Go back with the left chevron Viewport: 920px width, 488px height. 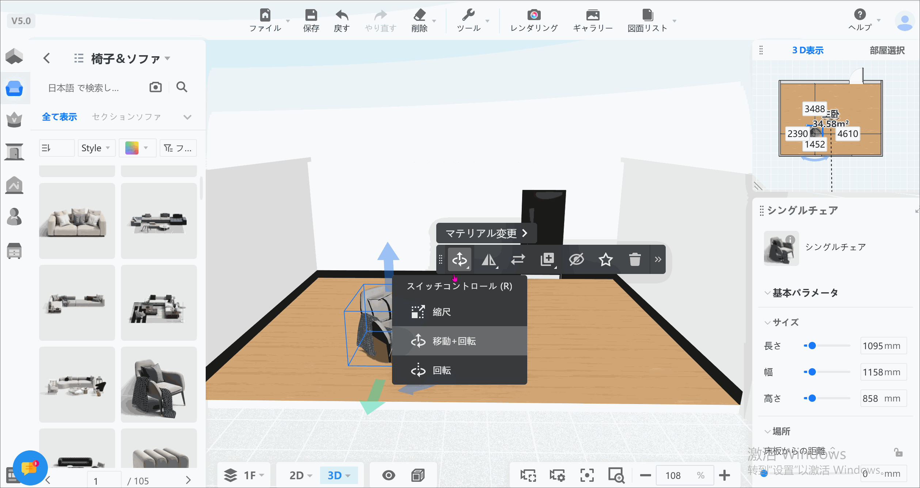(46, 58)
